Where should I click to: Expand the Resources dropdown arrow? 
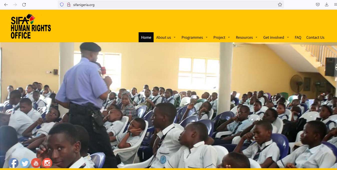pos(256,37)
